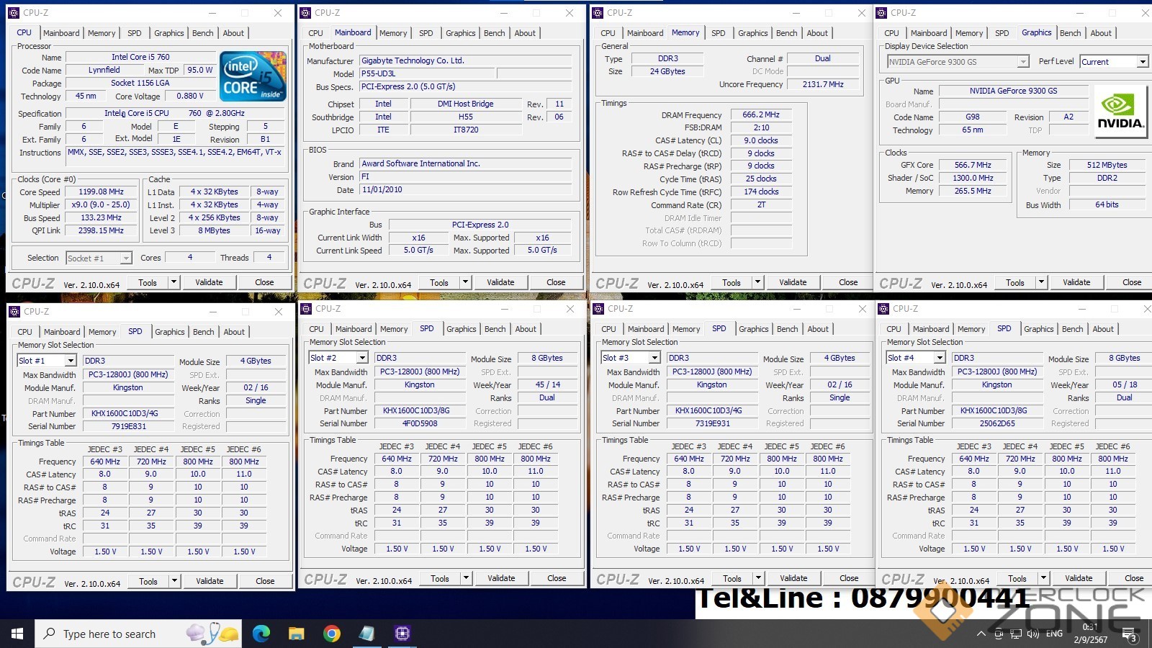Launch Google Chrome from the taskbar
1152x648 pixels.
coord(332,634)
